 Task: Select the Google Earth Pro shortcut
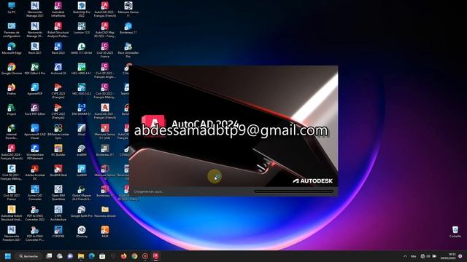[x=81, y=212]
